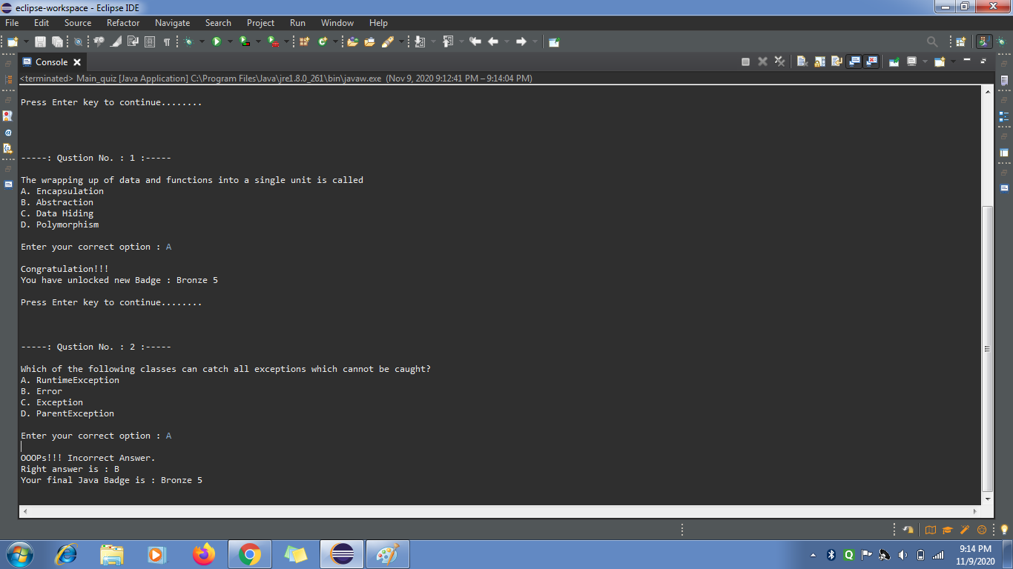
Task: Open the Display Selected Console dropdown
Action: (924, 61)
